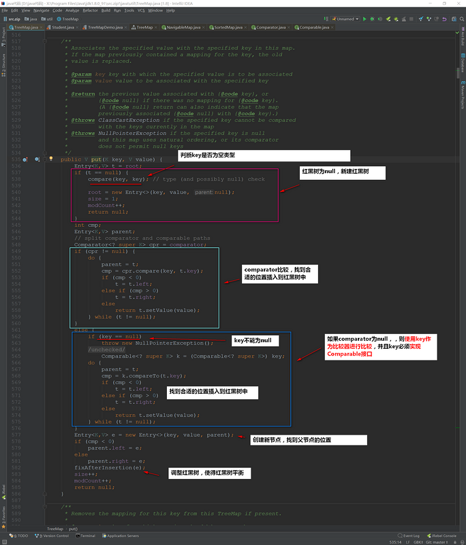The image size is (466, 545).
Task: Run with coverage icon in toolbar
Action: pos(380,19)
